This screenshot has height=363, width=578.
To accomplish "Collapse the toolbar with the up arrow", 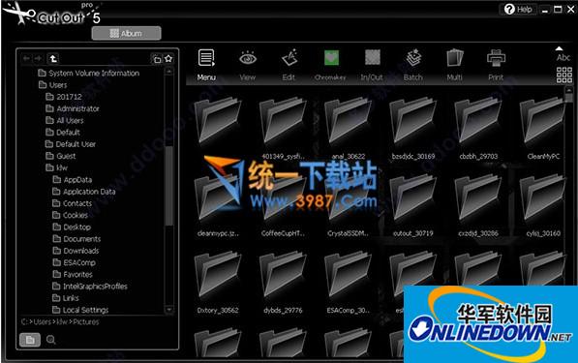I will (x=560, y=48).
